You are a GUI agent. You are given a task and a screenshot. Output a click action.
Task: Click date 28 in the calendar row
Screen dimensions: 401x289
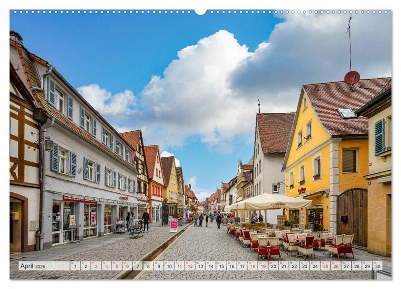(x=356, y=266)
